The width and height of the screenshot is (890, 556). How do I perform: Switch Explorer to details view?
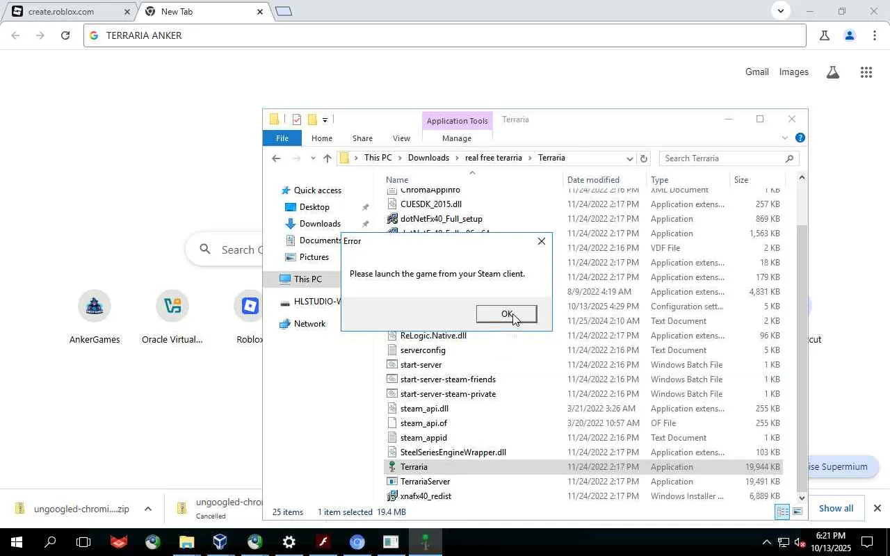pyautogui.click(x=782, y=512)
